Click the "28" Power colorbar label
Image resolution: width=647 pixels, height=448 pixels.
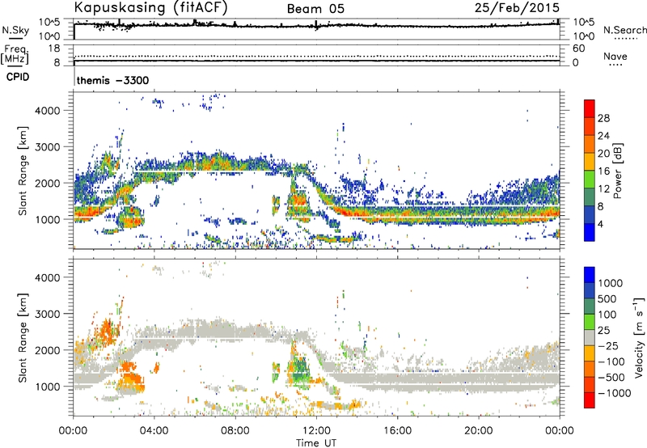point(603,118)
